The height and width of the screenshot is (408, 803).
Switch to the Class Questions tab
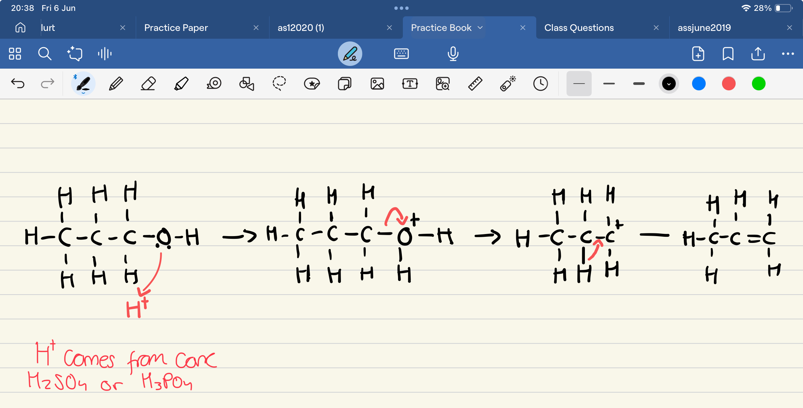[x=579, y=28]
